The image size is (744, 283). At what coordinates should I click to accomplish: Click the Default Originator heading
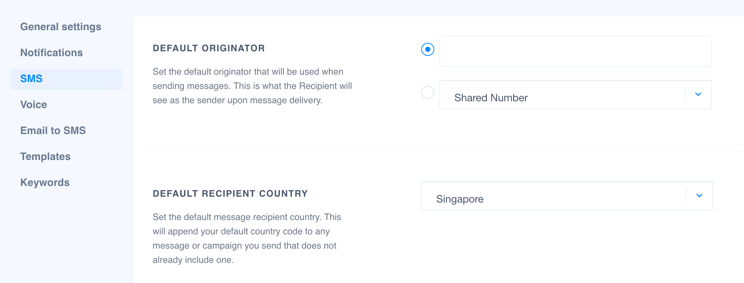209,48
